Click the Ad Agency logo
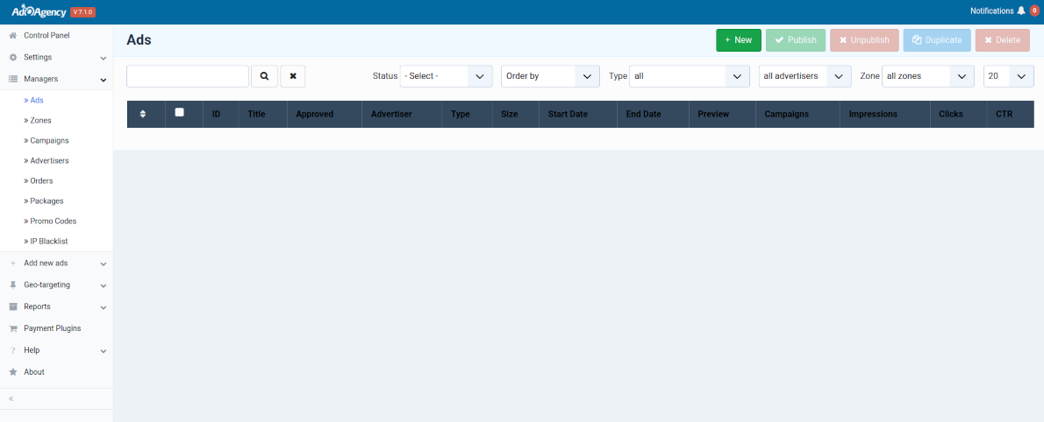Screen dimensions: 1044x422 39,11
